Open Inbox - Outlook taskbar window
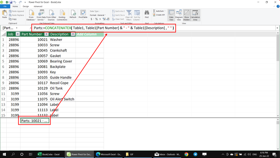The width and height of the screenshot is (280, 158). [x=167, y=154]
